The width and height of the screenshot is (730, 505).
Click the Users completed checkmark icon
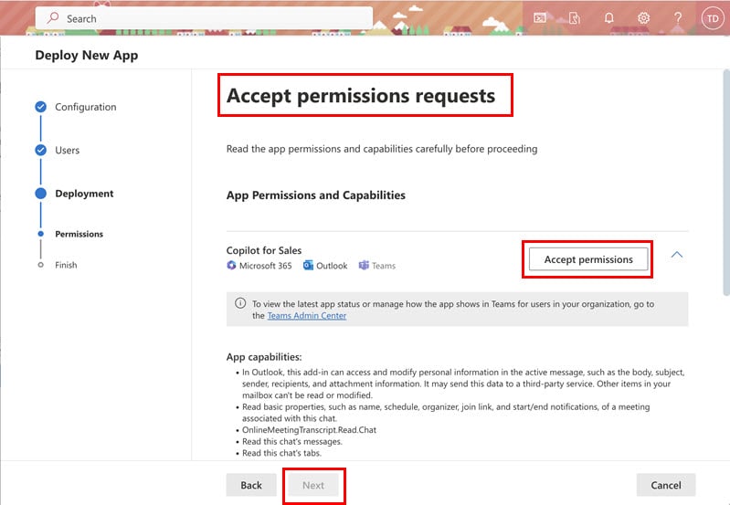[x=41, y=150]
